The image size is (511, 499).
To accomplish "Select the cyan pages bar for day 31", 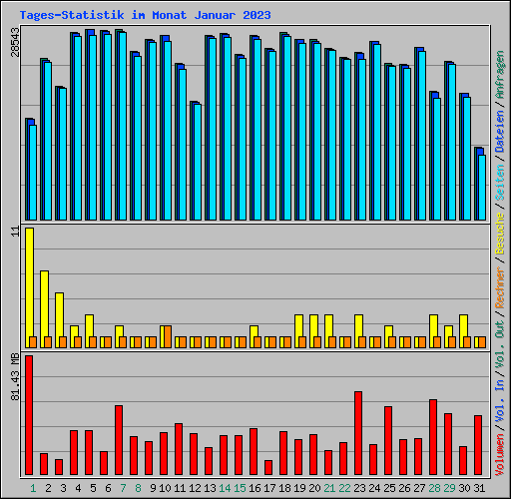I will [482, 188].
